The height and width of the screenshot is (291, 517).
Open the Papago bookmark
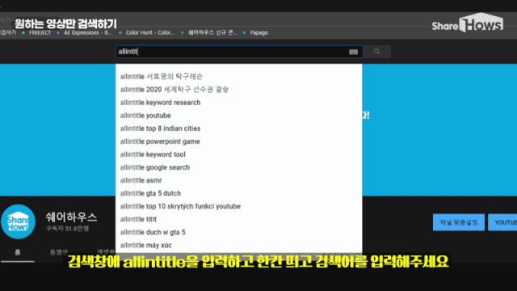(255, 32)
